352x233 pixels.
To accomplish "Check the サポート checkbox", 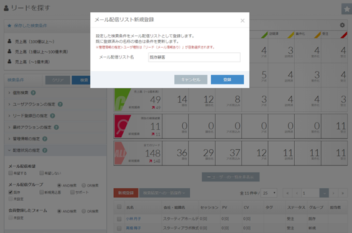I will point(72,192).
